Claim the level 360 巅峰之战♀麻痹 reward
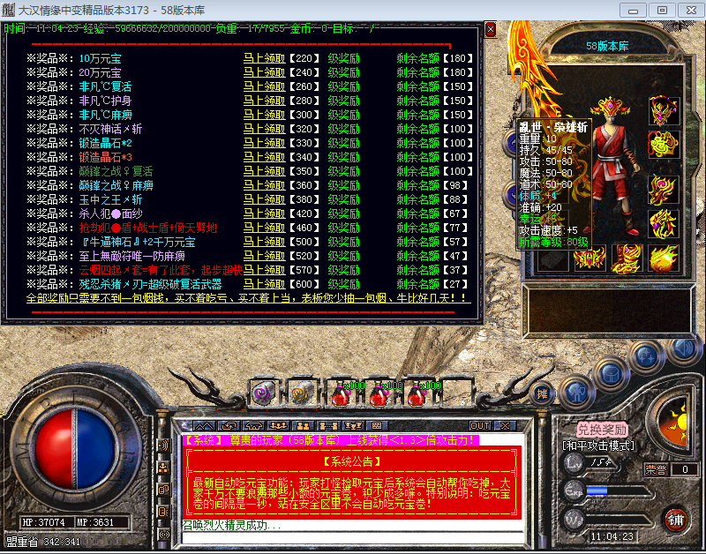706x554 pixels. coord(264,185)
